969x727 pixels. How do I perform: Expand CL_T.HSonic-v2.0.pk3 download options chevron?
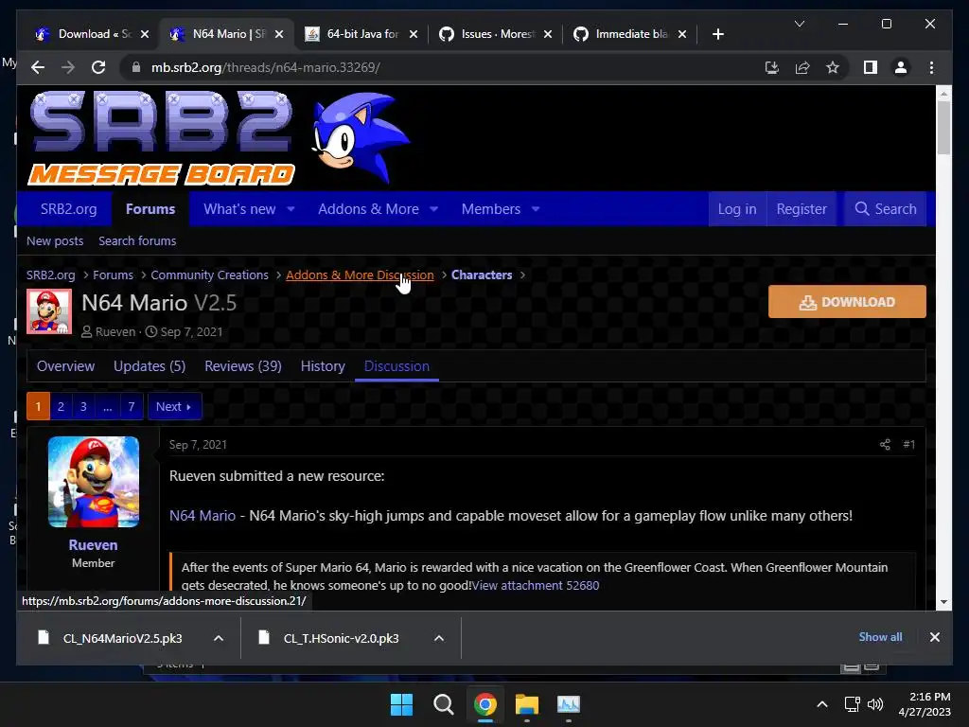tap(439, 638)
